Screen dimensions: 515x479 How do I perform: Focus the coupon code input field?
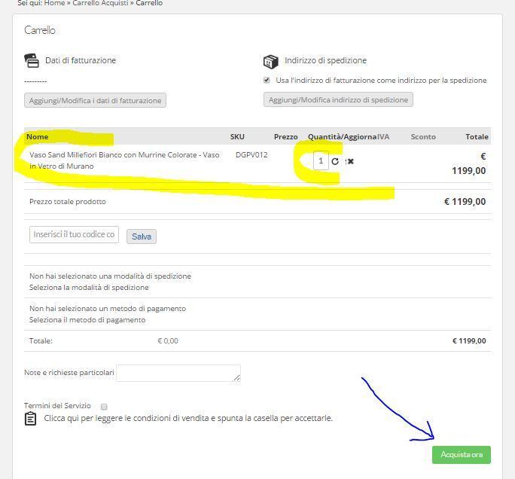(x=74, y=234)
